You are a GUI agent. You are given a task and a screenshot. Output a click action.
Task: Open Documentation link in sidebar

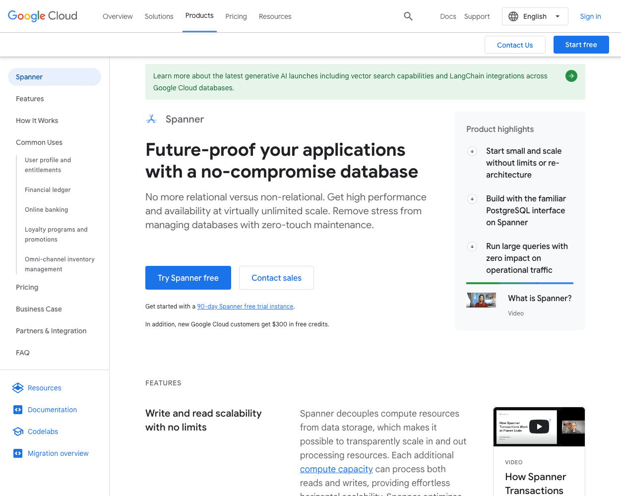[52, 410]
